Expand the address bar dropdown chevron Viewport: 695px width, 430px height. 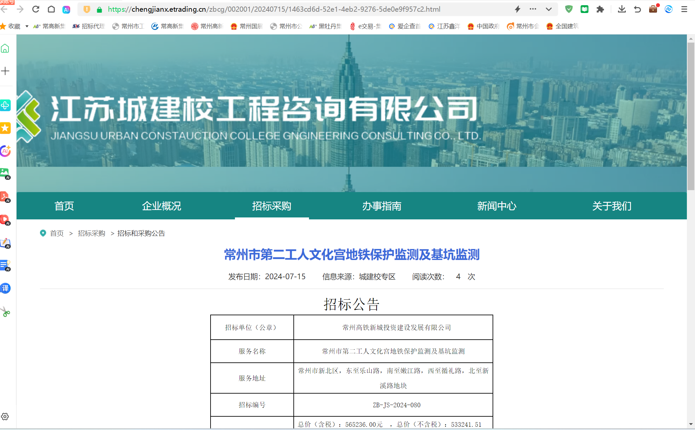click(549, 9)
